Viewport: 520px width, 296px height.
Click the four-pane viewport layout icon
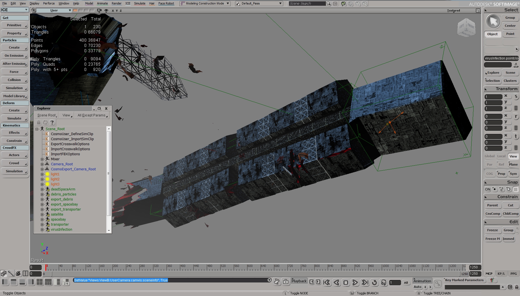pos(39,282)
